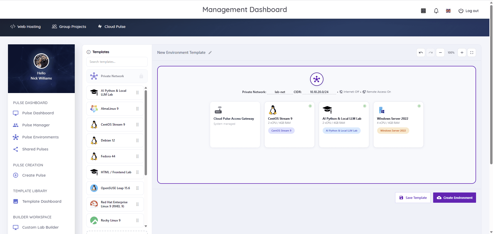This screenshot has height=234, width=493.
Task: Grab drag handle of Debian 12
Action: [x=137, y=140]
